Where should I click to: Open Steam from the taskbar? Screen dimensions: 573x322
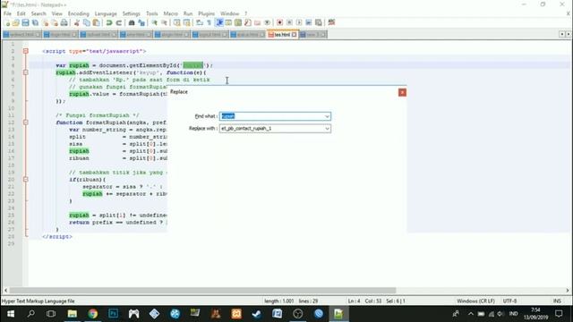(257, 314)
